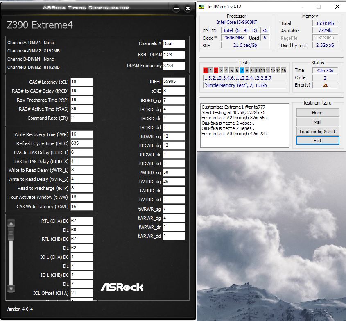
Task: Click the tRDRD_sg value field
Action: point(174,100)
